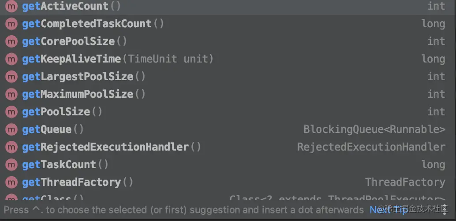Select the getActiveCount() suggestion
Image resolution: width=456 pixels, height=221 pixels.
click(x=71, y=7)
